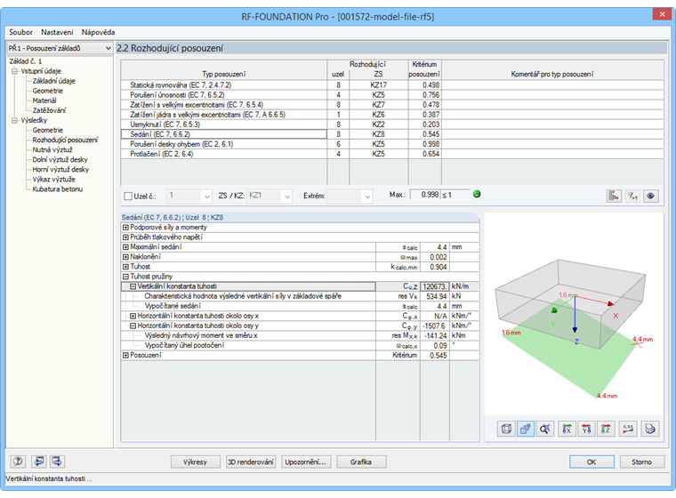Expand Průběh tlakového napětí row

[125, 237]
